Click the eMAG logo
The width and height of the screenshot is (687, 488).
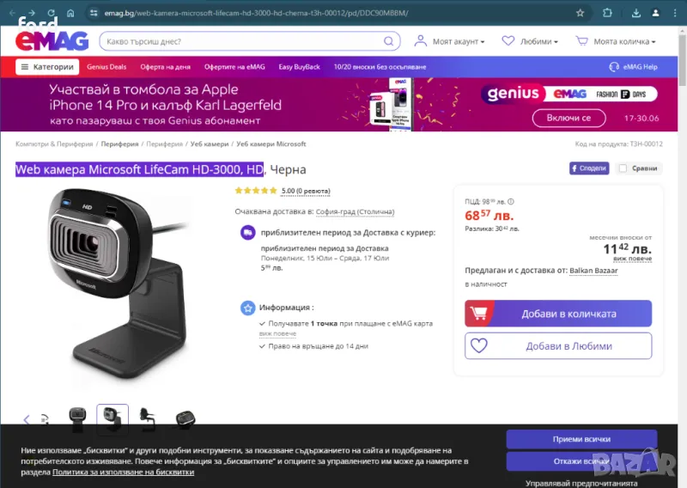[x=52, y=40]
